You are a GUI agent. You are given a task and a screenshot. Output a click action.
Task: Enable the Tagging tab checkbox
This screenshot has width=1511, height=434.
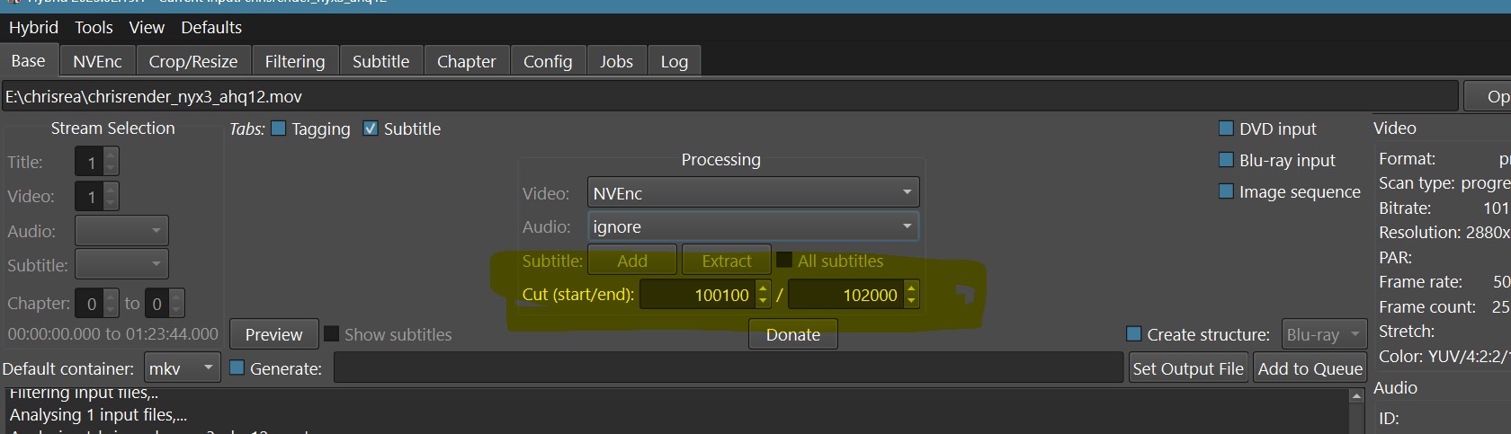click(x=279, y=128)
